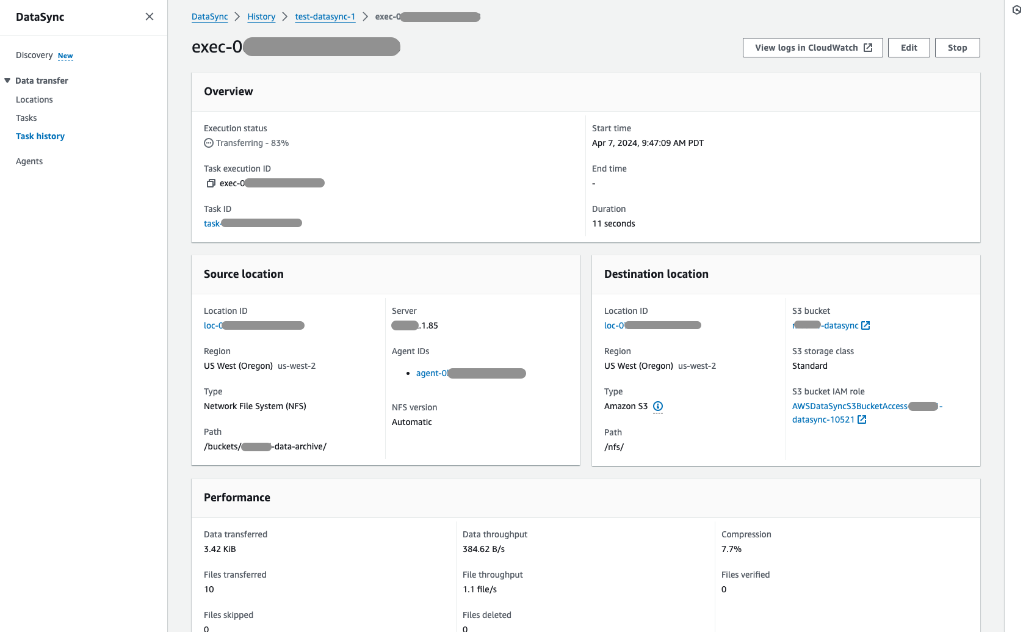Open source Location ID link

pyautogui.click(x=254, y=325)
